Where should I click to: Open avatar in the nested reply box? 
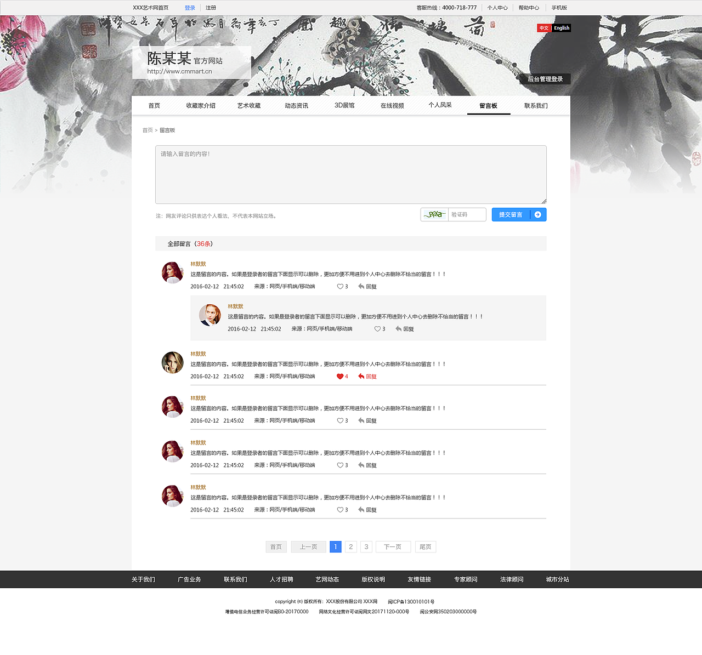pyautogui.click(x=210, y=315)
